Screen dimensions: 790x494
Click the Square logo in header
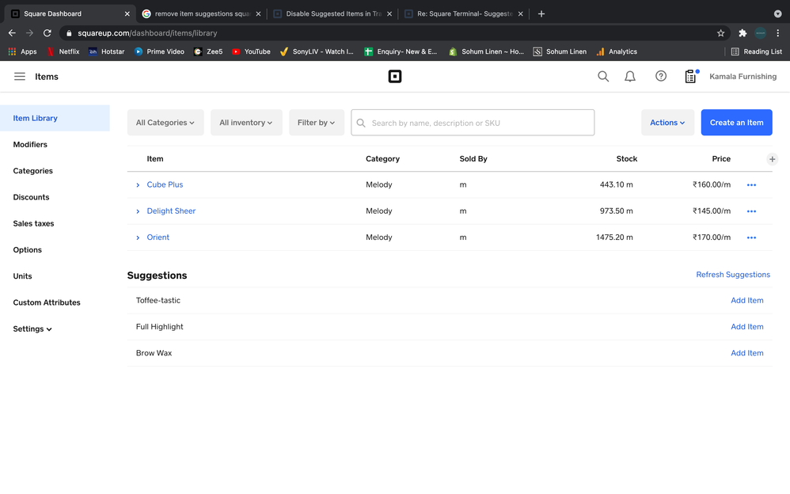tap(395, 77)
